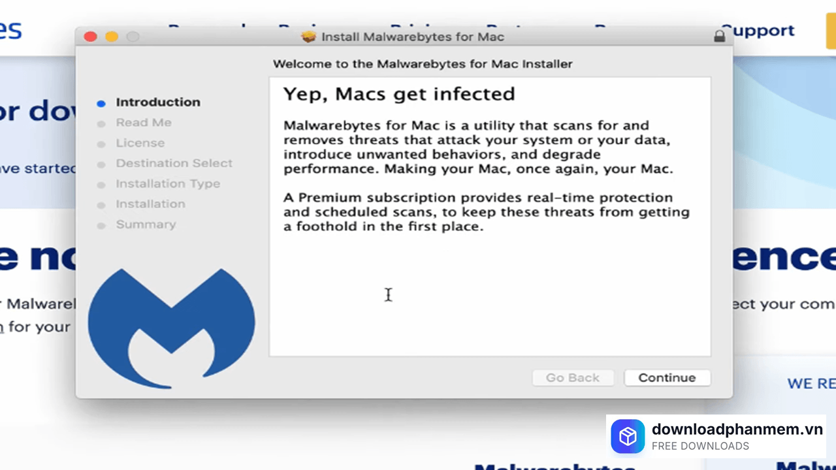Click the downloadphanmem.vn cube logo icon
The height and width of the screenshot is (470, 836).
[628, 437]
